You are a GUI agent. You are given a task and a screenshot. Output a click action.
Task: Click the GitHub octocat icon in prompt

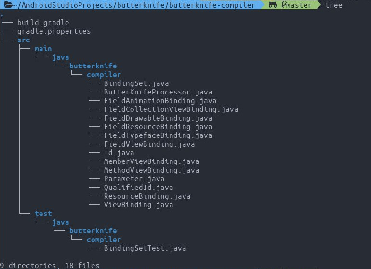pyautogui.click(x=273, y=5)
